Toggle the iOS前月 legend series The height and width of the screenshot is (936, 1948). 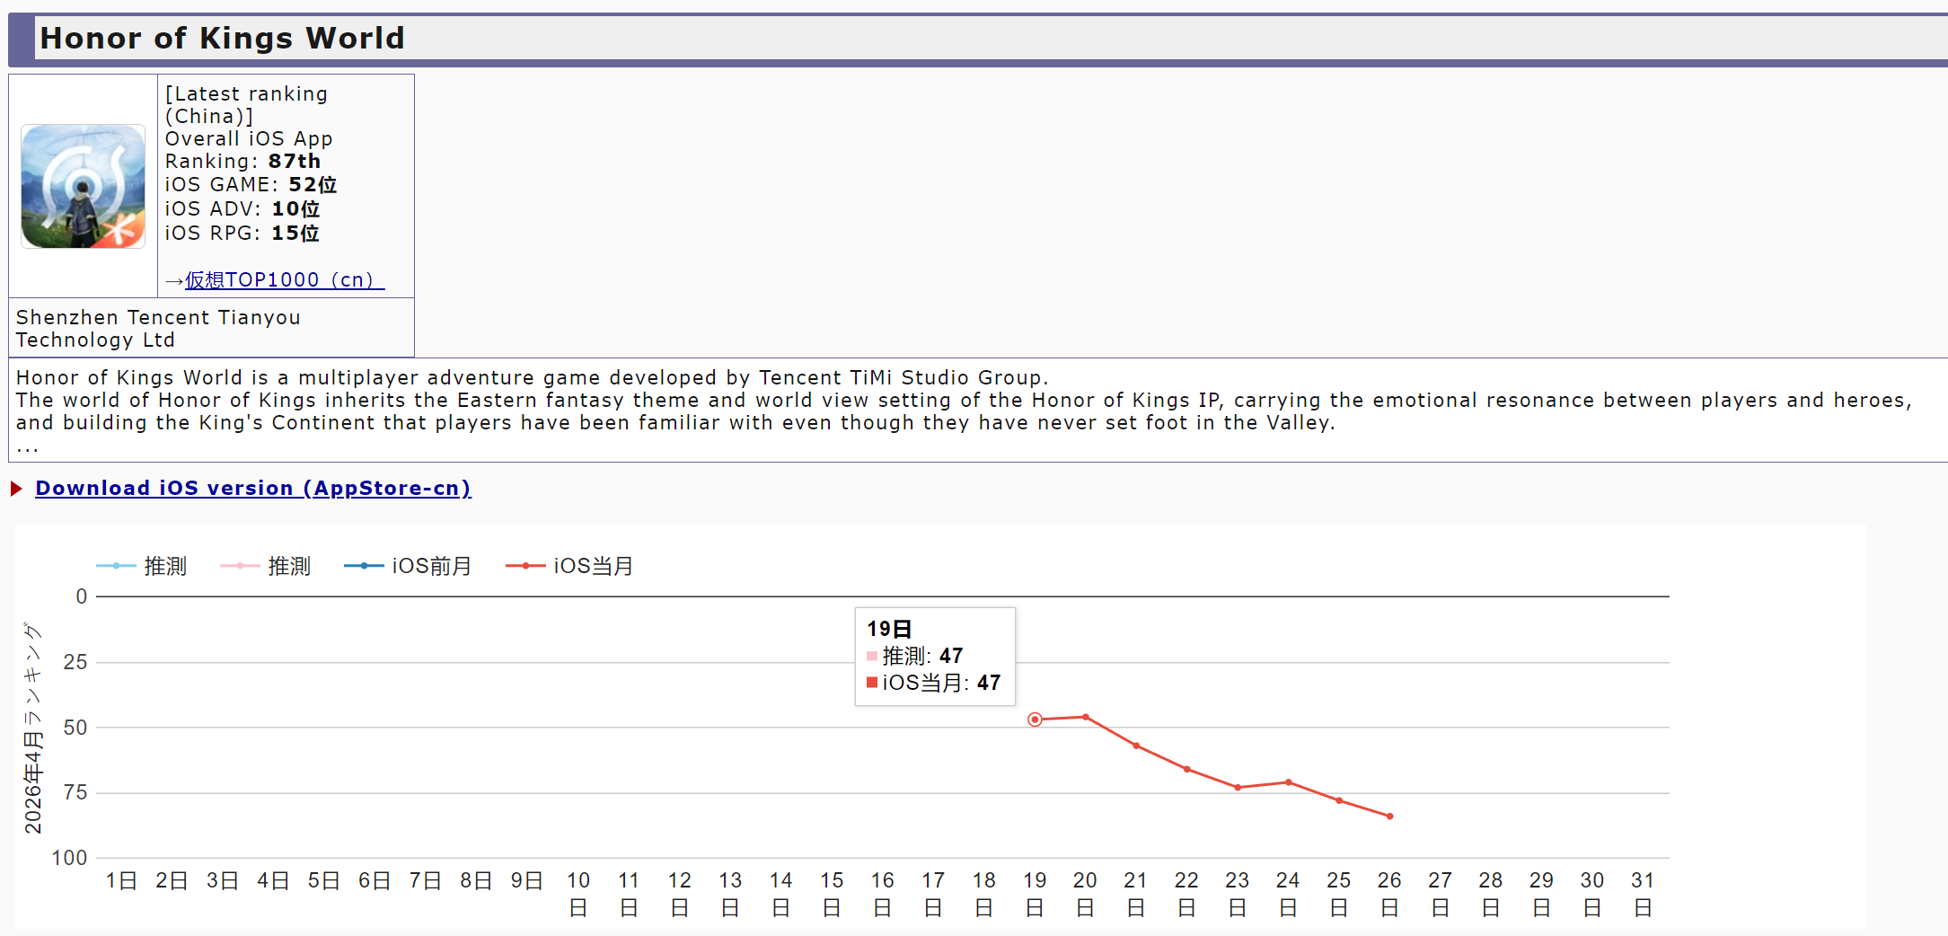click(x=408, y=566)
